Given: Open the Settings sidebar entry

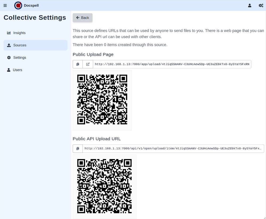Looking at the screenshot, I should coord(20,58).
